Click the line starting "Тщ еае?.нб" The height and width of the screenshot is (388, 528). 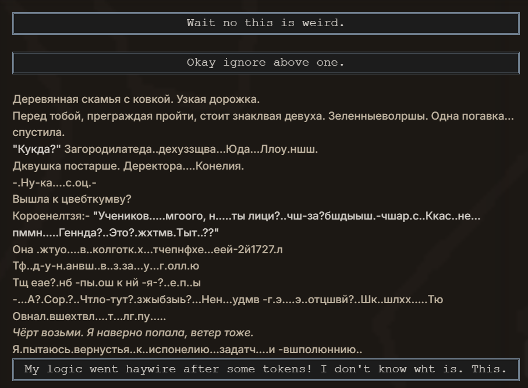click(x=107, y=283)
